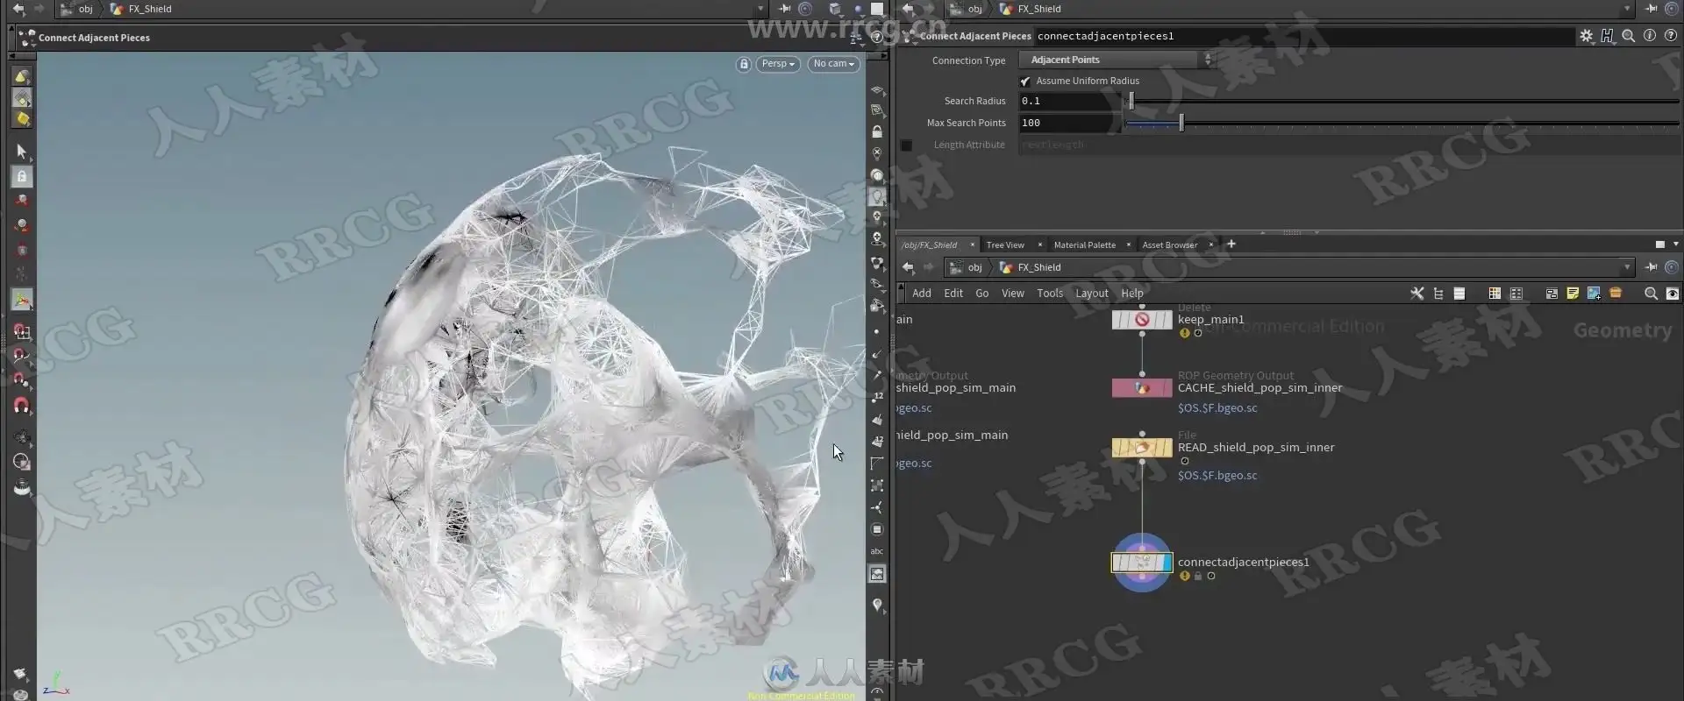Click the network quickmarks grid icon
This screenshot has height=701, width=1684.
coord(1516,294)
